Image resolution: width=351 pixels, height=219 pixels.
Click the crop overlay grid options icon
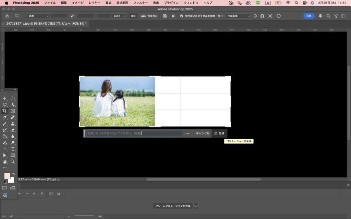point(165,16)
